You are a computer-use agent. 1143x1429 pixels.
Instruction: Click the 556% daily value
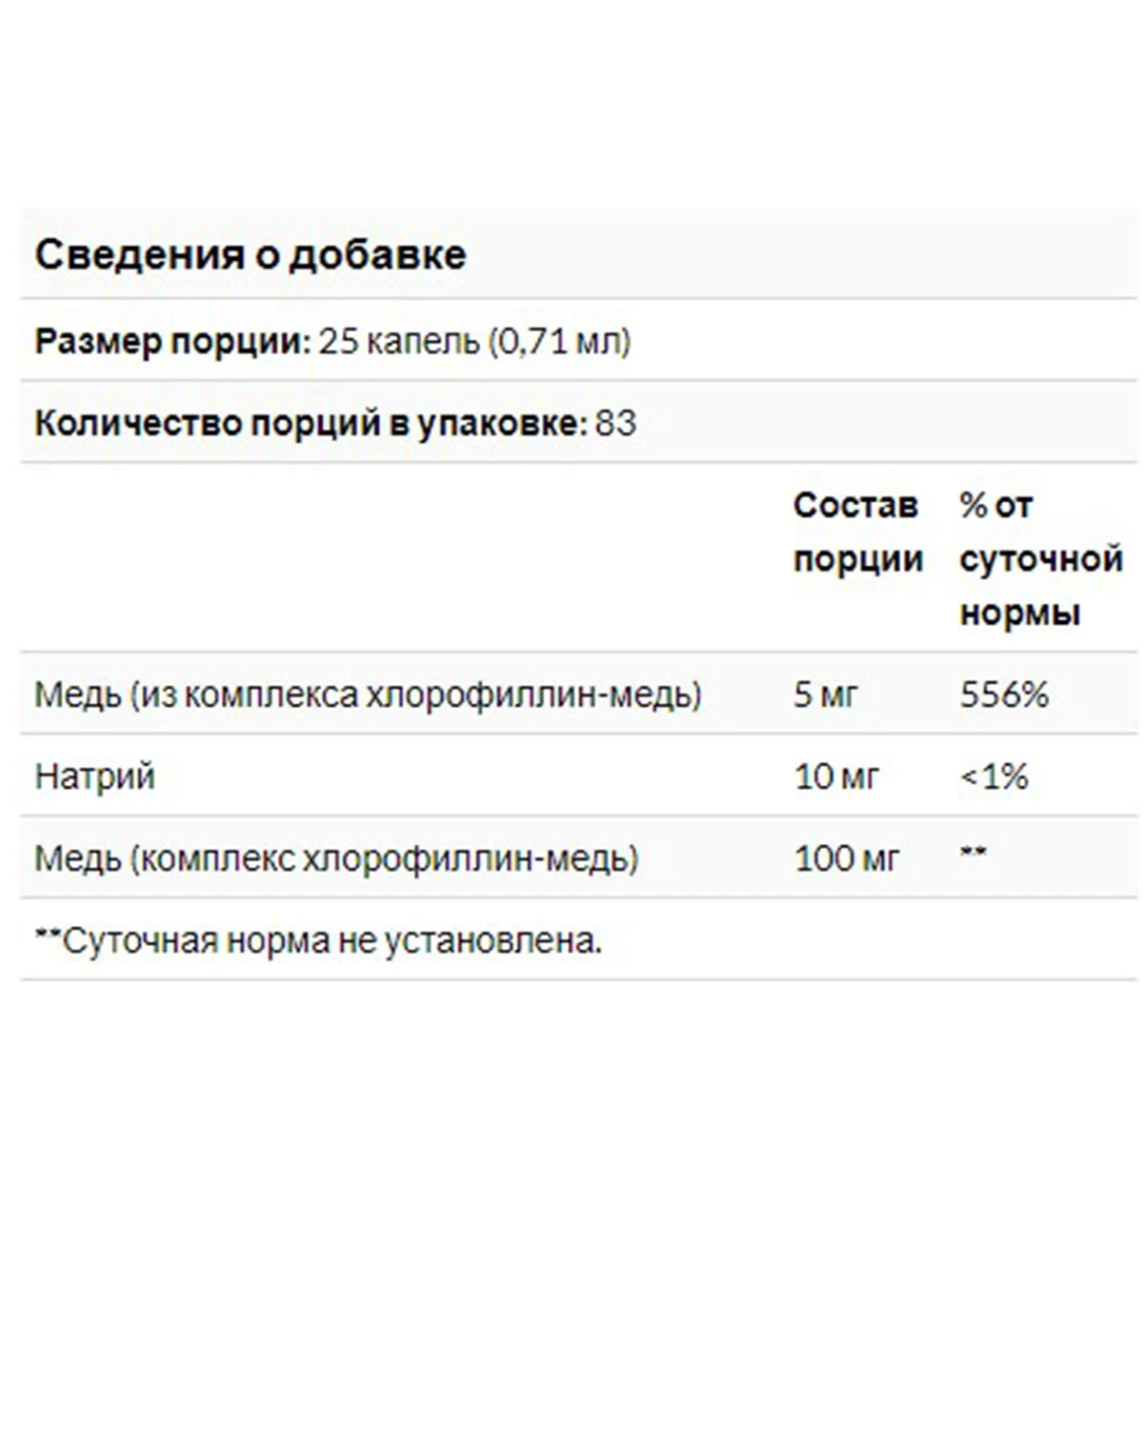point(1004,694)
